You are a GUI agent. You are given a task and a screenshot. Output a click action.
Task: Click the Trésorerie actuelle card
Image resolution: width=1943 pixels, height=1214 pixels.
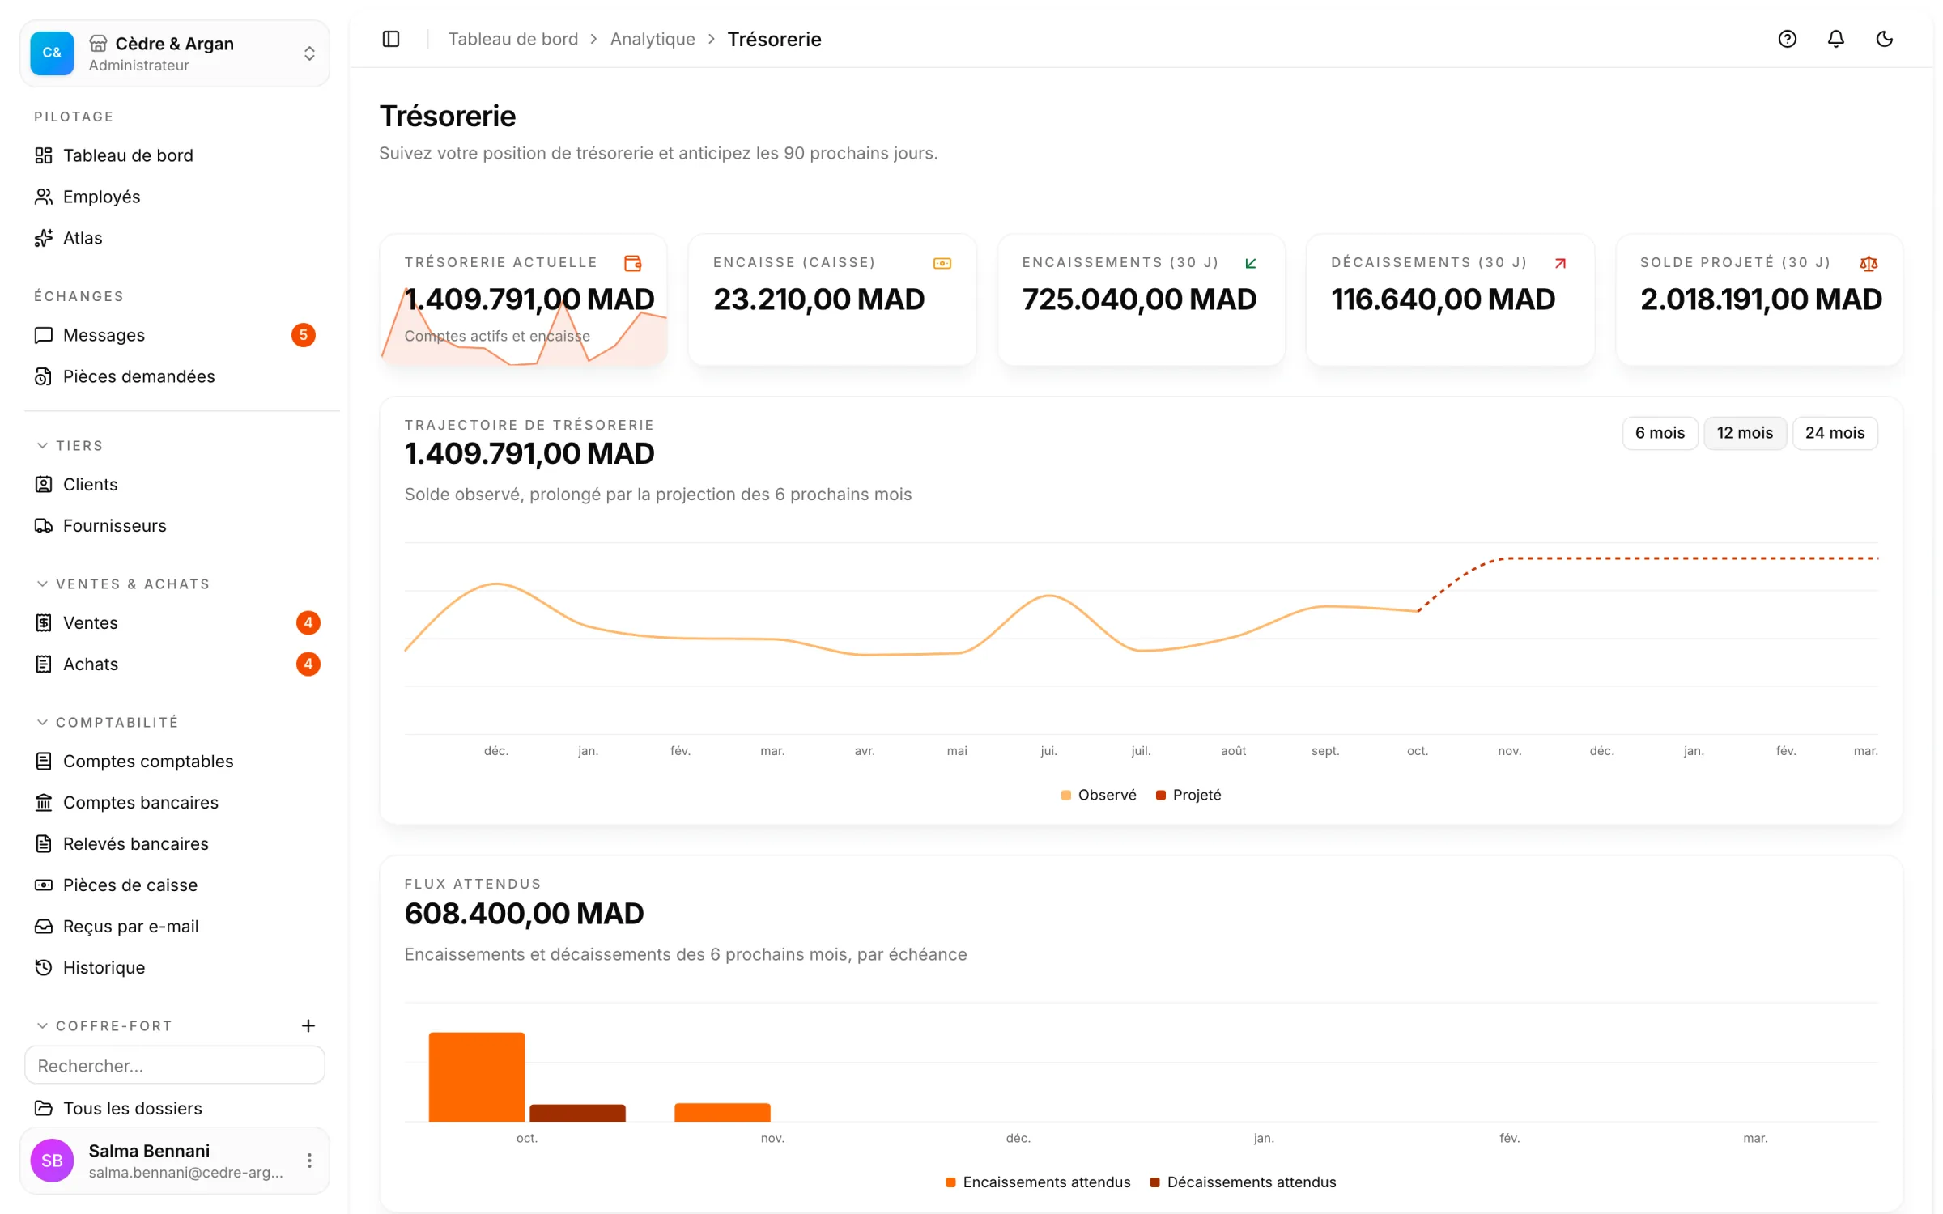[x=524, y=300]
